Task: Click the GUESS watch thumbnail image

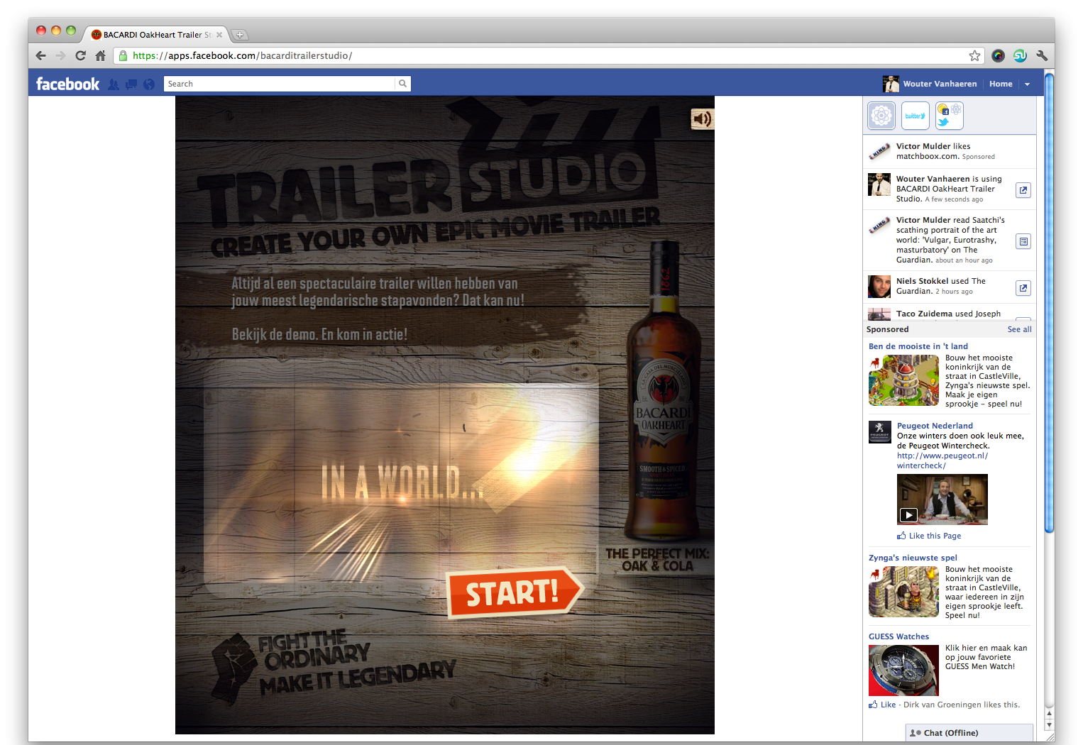Action: point(903,670)
